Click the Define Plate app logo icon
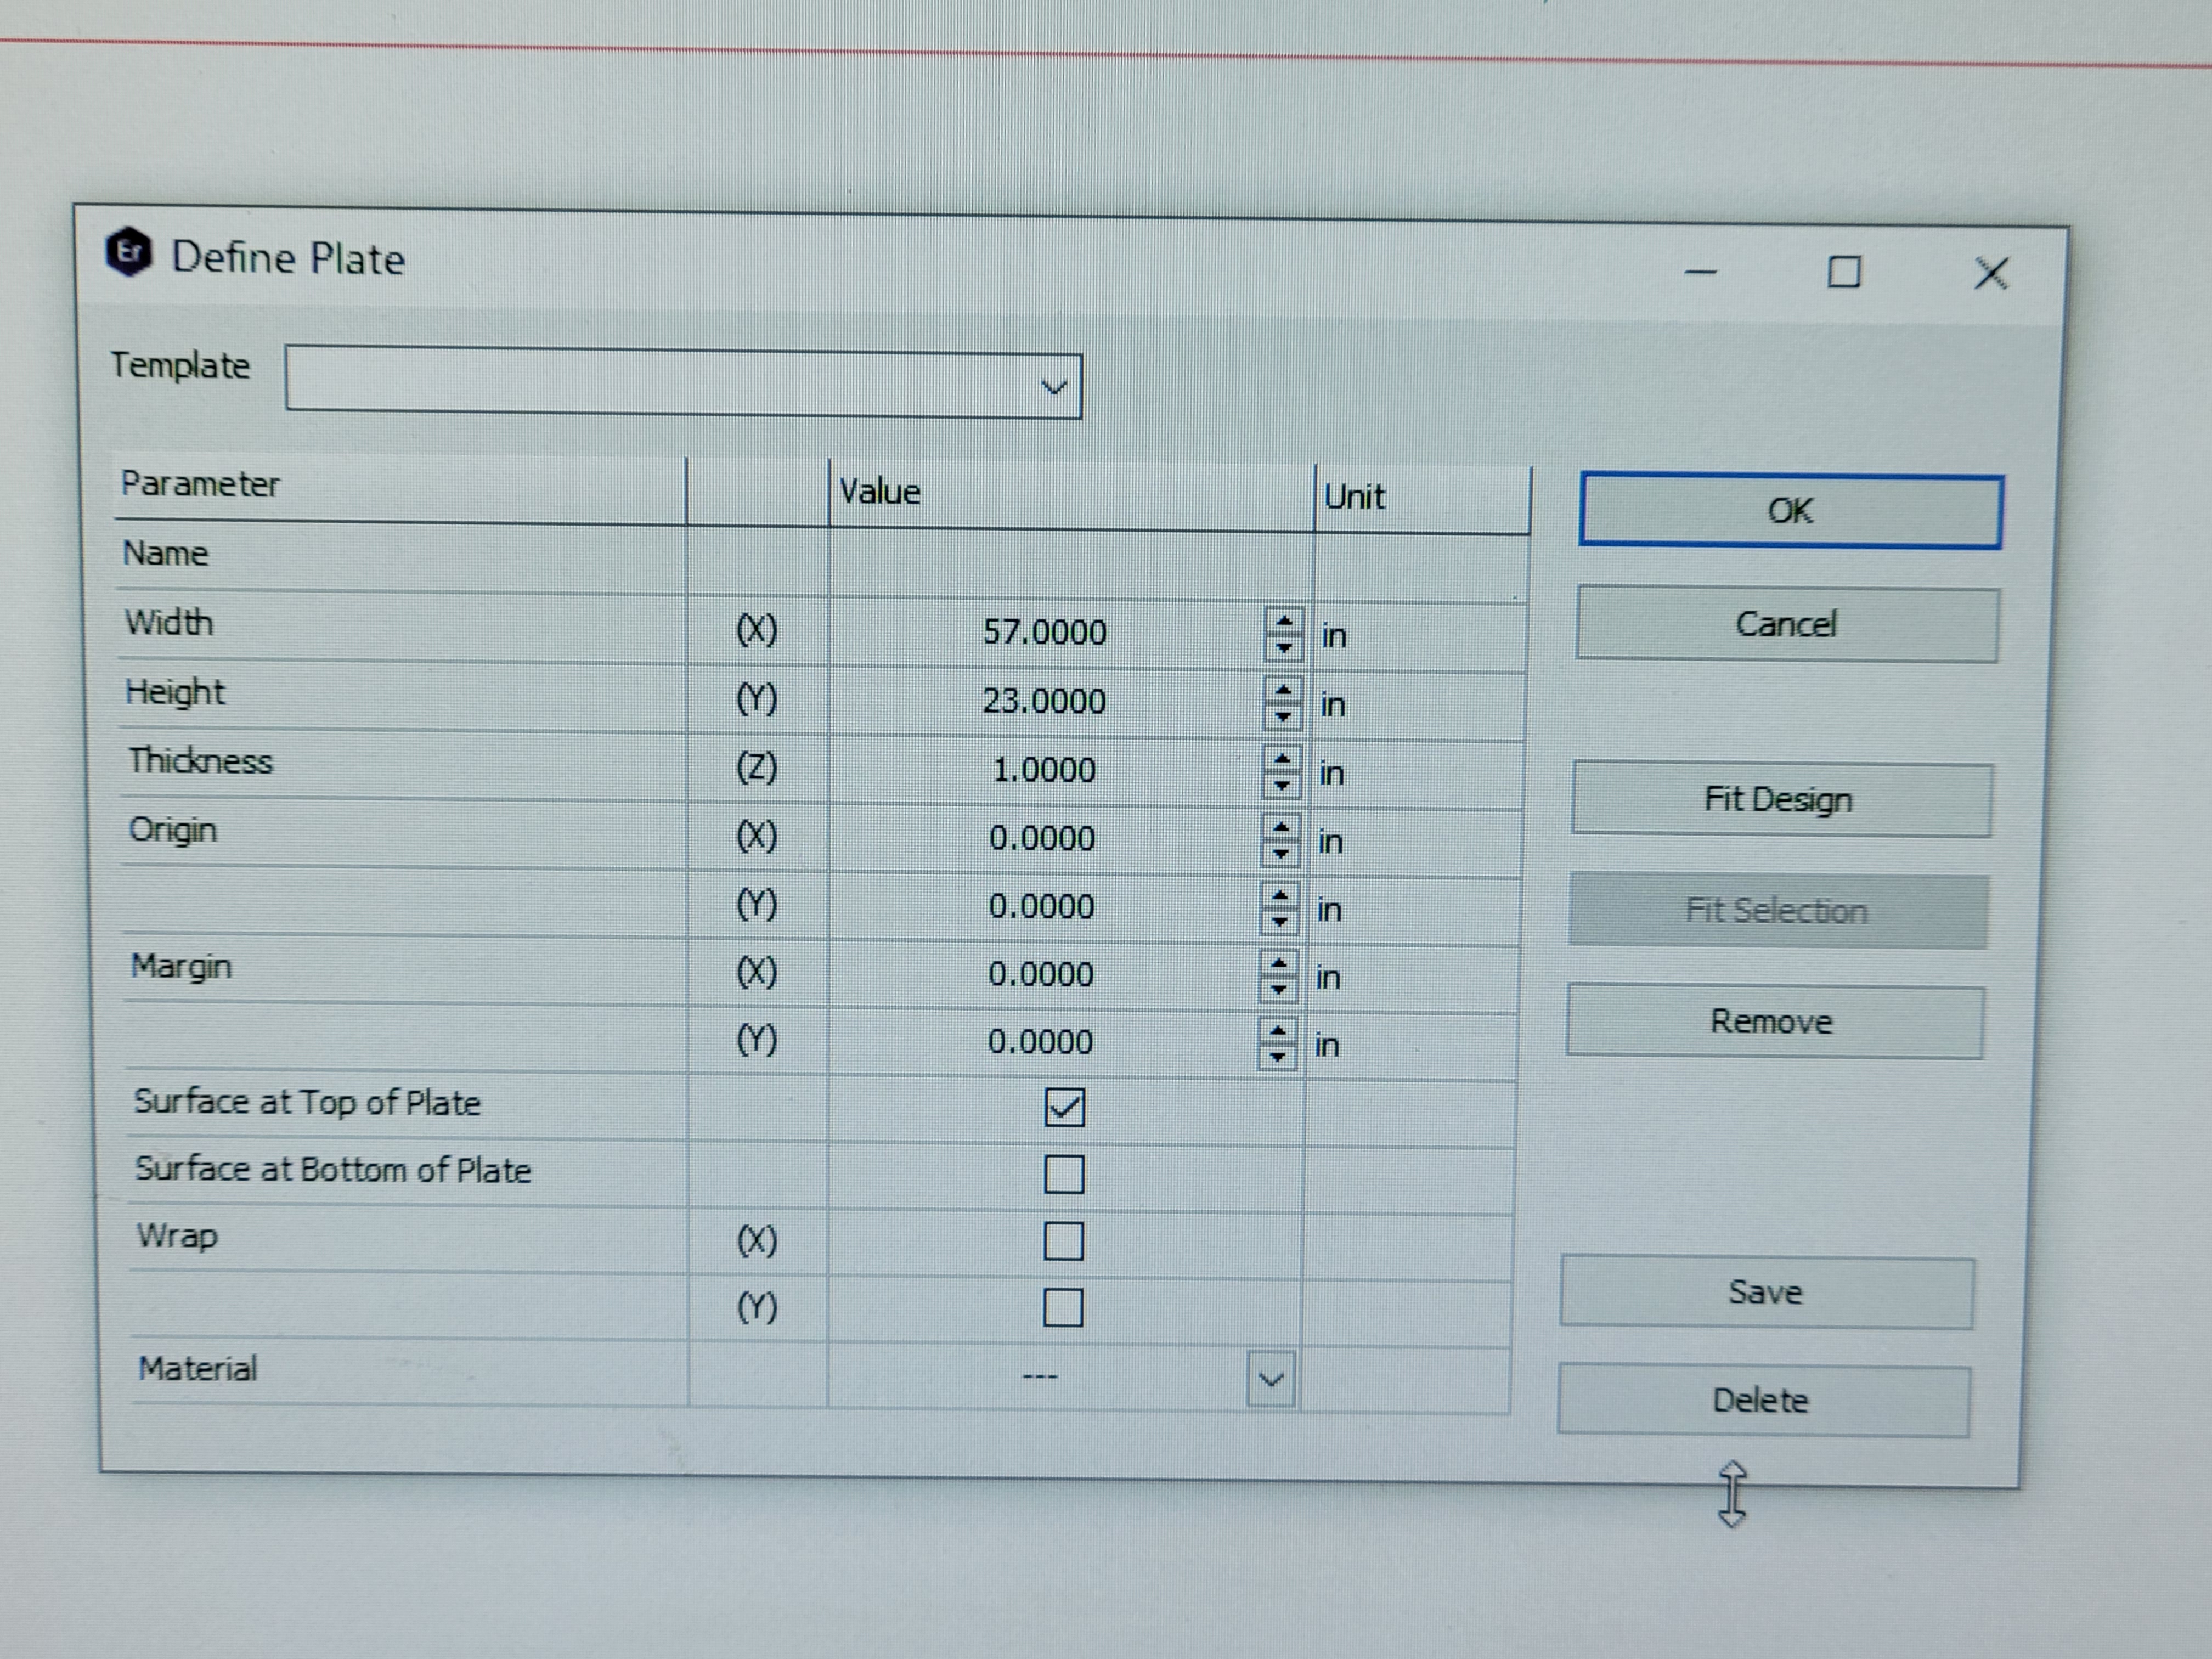 (x=129, y=252)
